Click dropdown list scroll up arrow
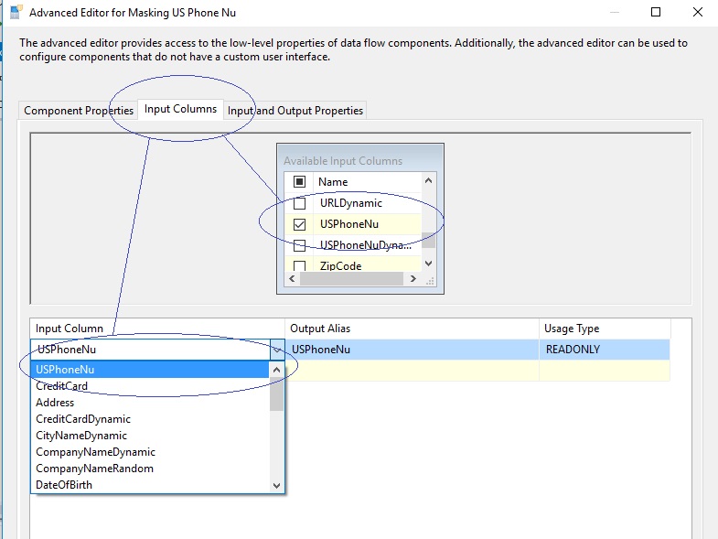 [276, 370]
